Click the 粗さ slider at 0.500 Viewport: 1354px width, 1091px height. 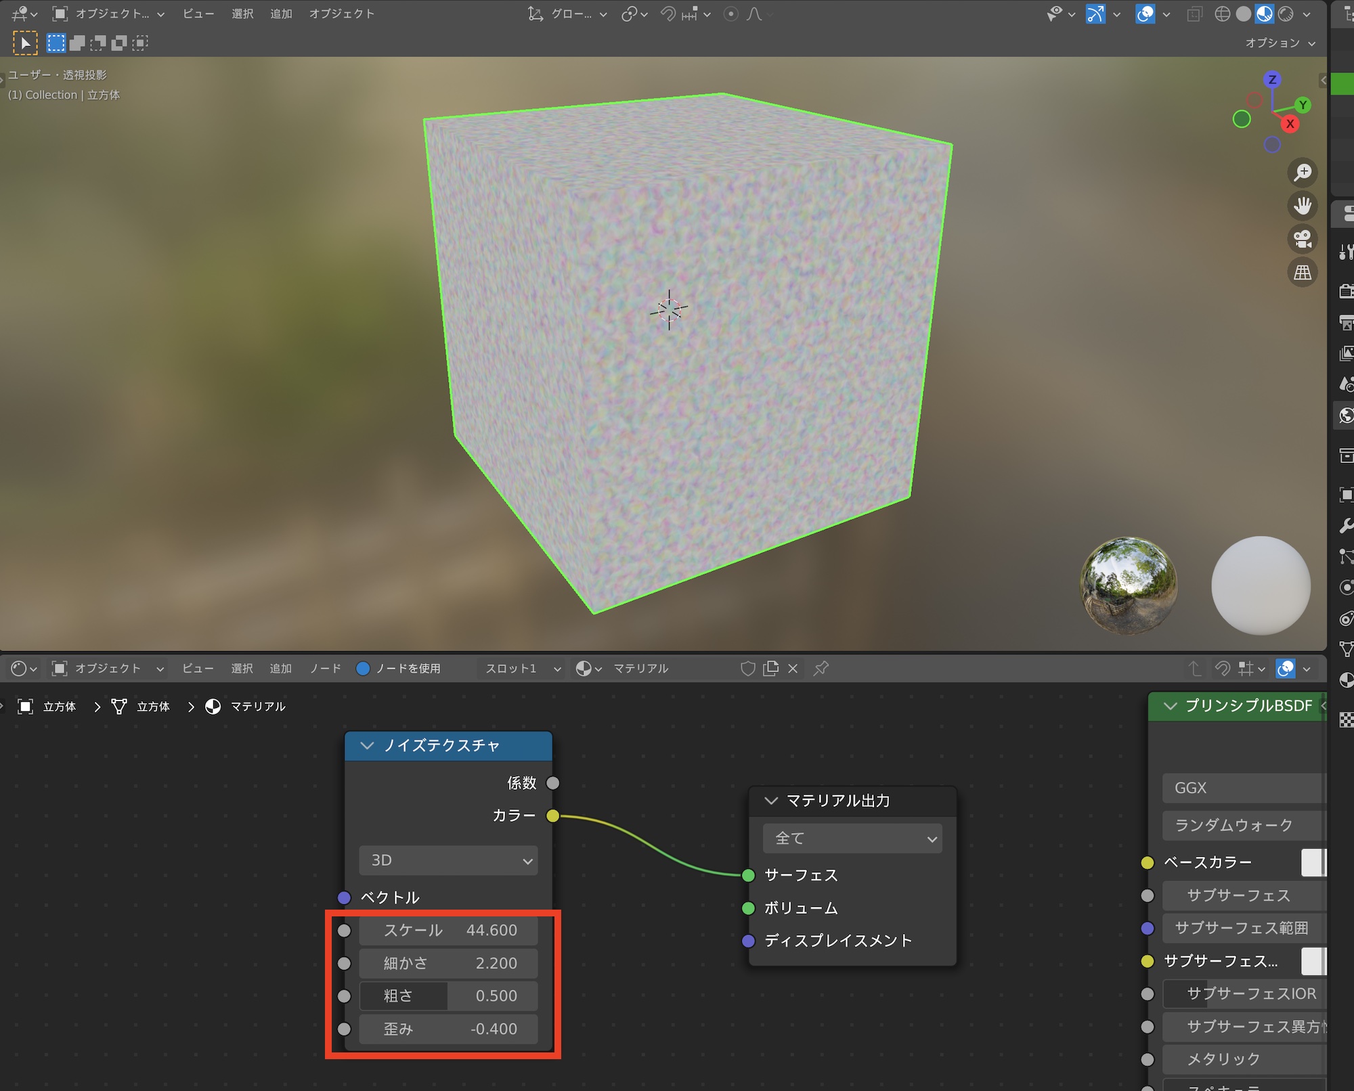tap(448, 996)
